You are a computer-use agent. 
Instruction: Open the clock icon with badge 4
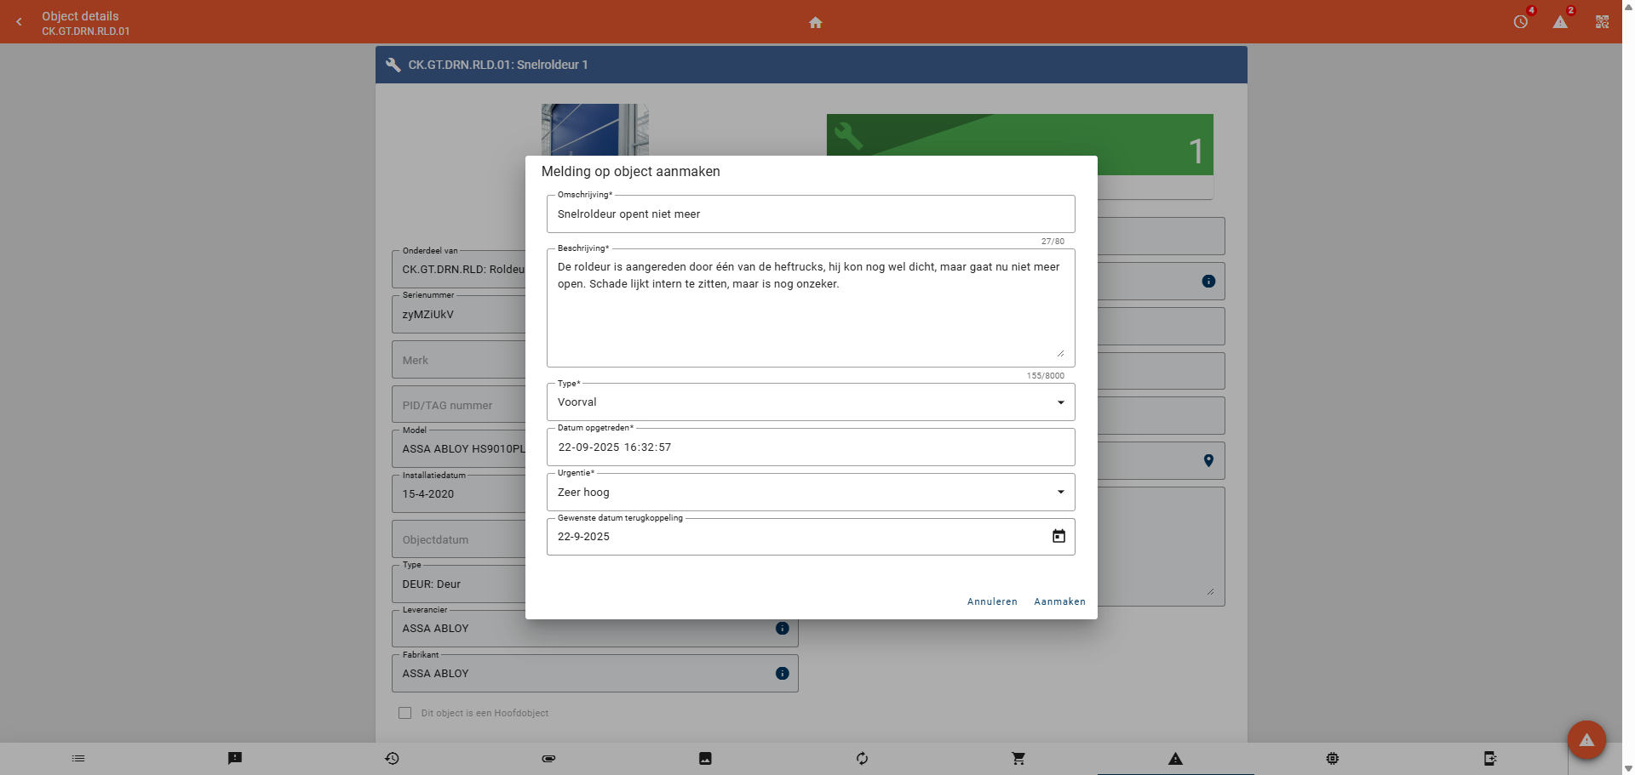[1521, 22]
